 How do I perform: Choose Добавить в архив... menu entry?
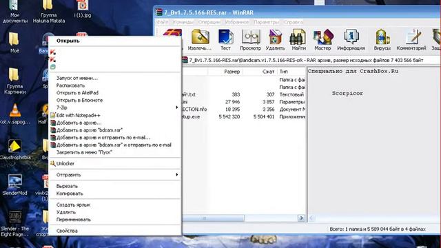pyautogui.click(x=115, y=123)
